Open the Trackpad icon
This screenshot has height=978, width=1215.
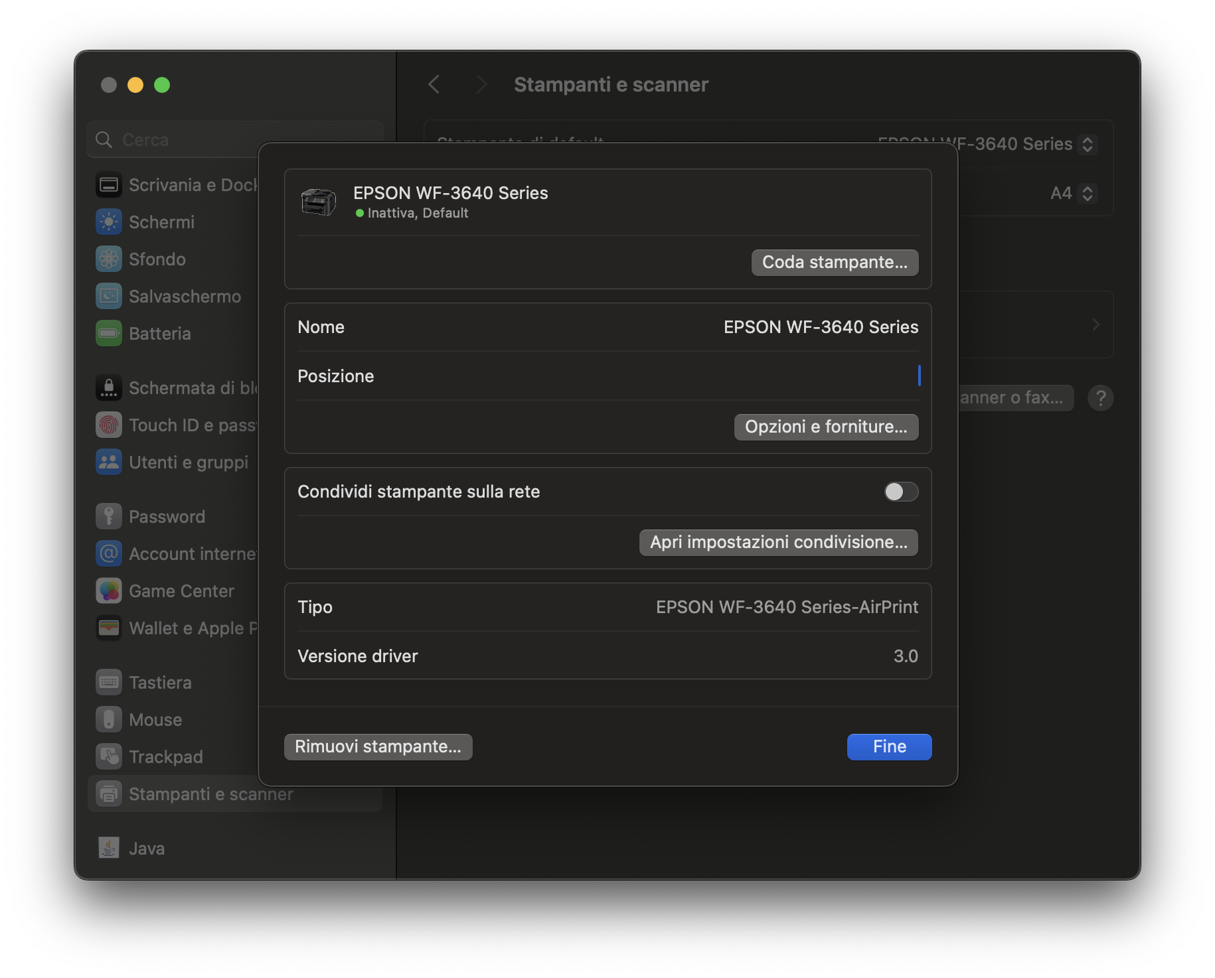pos(109,757)
